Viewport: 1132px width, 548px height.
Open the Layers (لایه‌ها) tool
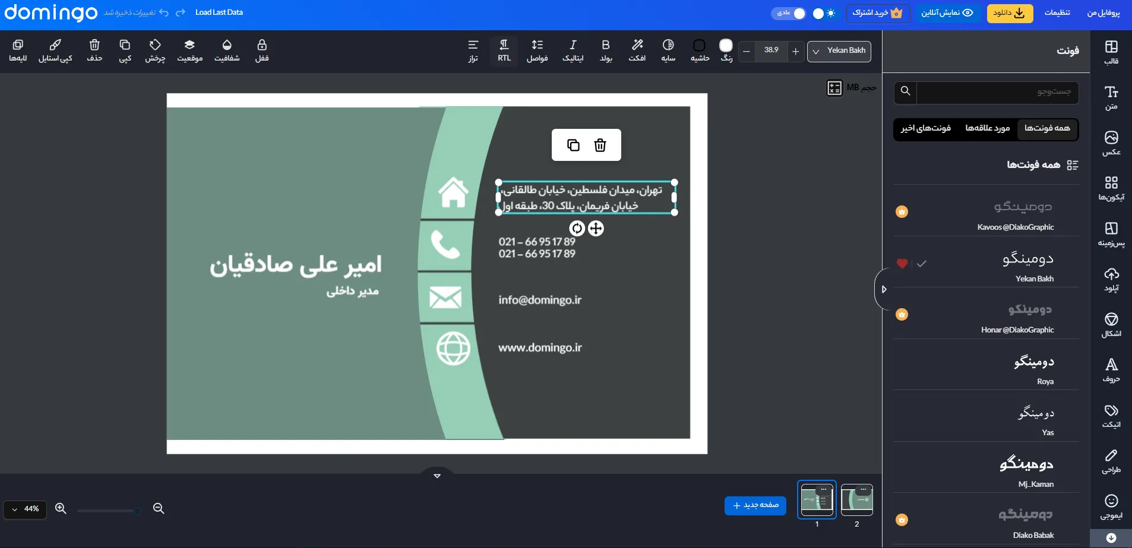pos(18,50)
